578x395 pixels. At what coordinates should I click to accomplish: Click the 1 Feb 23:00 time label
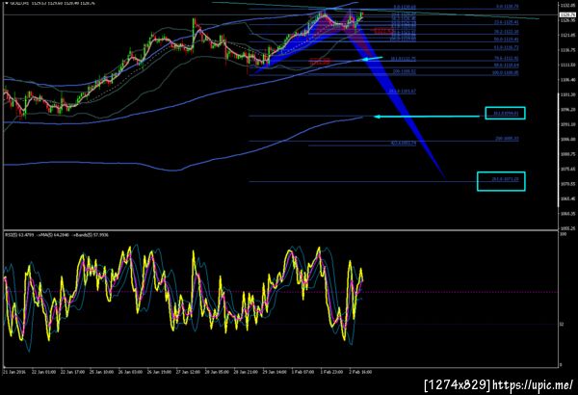pyautogui.click(x=331, y=372)
